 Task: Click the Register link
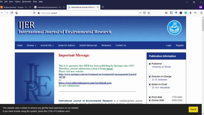click(180, 45)
